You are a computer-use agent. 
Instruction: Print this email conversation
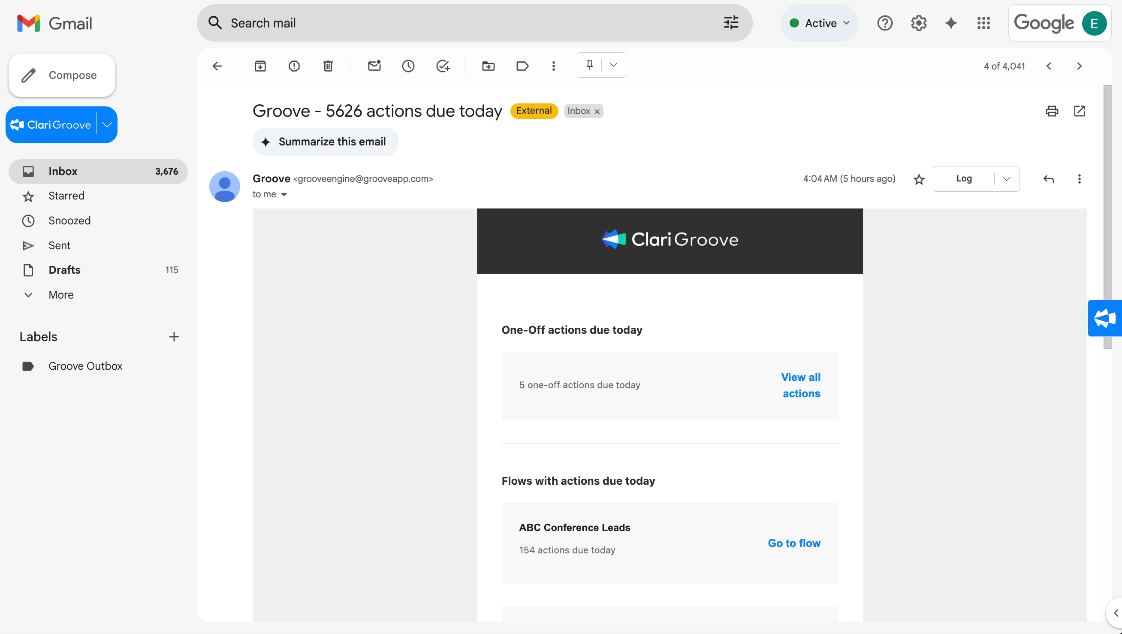1052,111
